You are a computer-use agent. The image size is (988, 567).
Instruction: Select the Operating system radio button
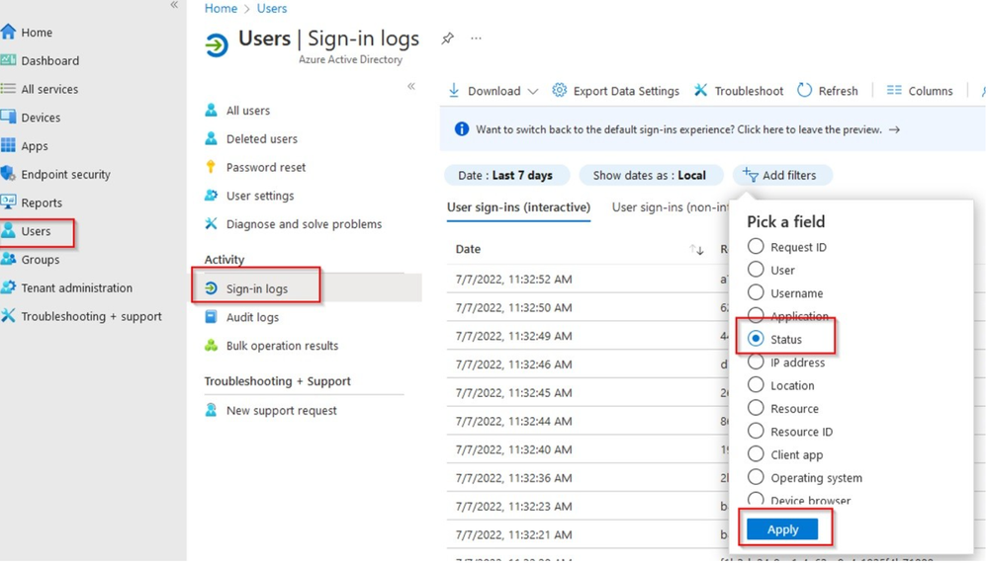(x=756, y=477)
